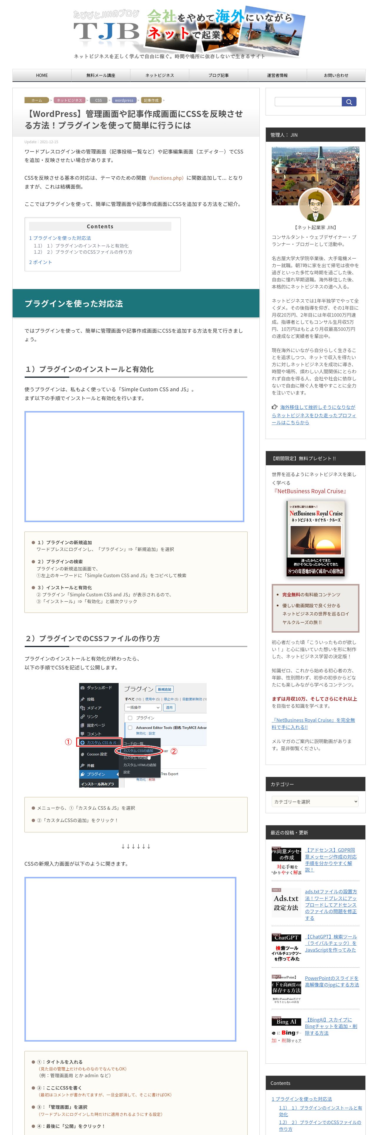The height and width of the screenshot is (1135, 378).
Task: Click the NetBusiness Royal Cruise book cover
Action: tap(315, 538)
